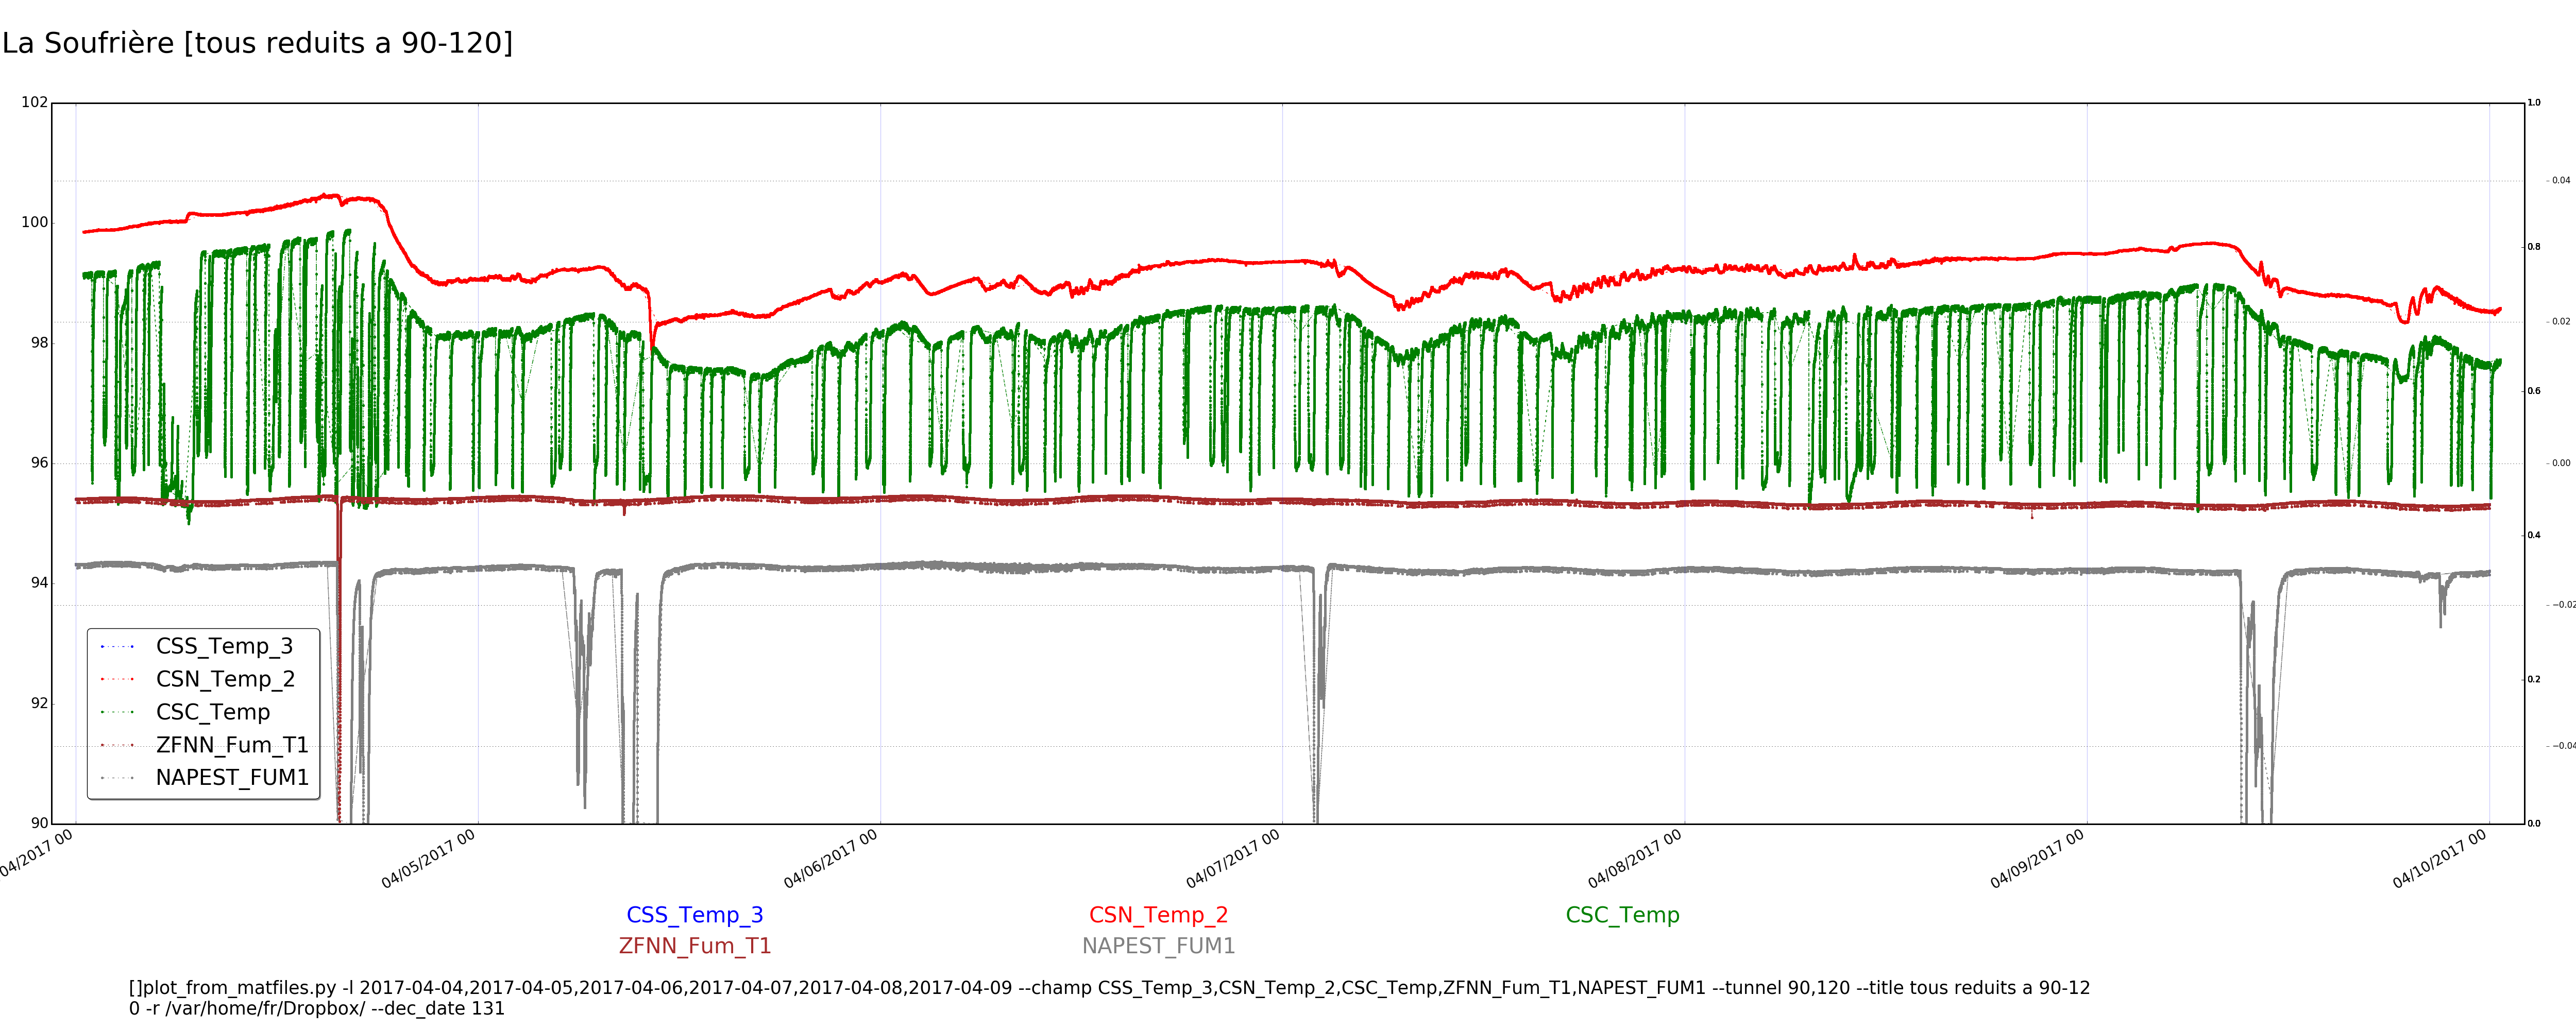Click right axis tick label 0.8
Viewport: 2576px width, 1030px height.
coord(2534,247)
